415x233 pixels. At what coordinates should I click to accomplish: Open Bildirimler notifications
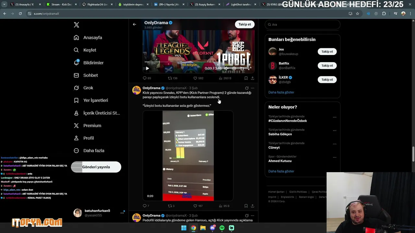[89, 63]
